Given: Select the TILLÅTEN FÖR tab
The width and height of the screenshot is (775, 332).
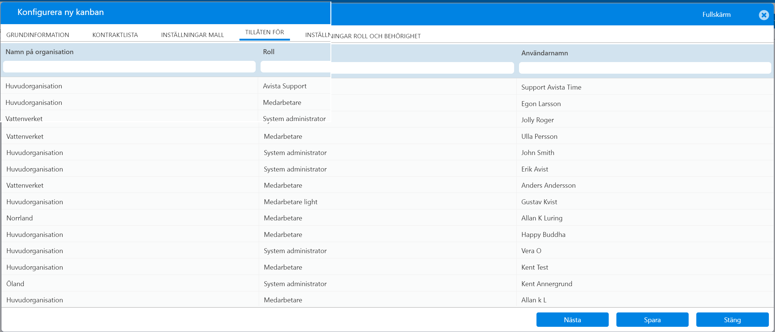Looking at the screenshot, I should tap(265, 32).
